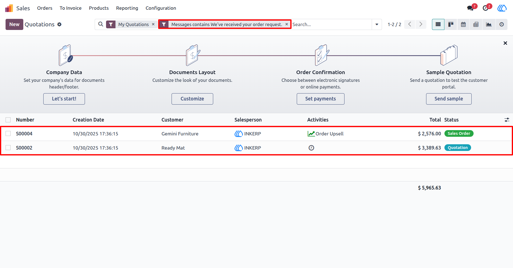This screenshot has height=268, width=513.
Task: Open the activities clock icon in top bar
Action: click(486, 8)
